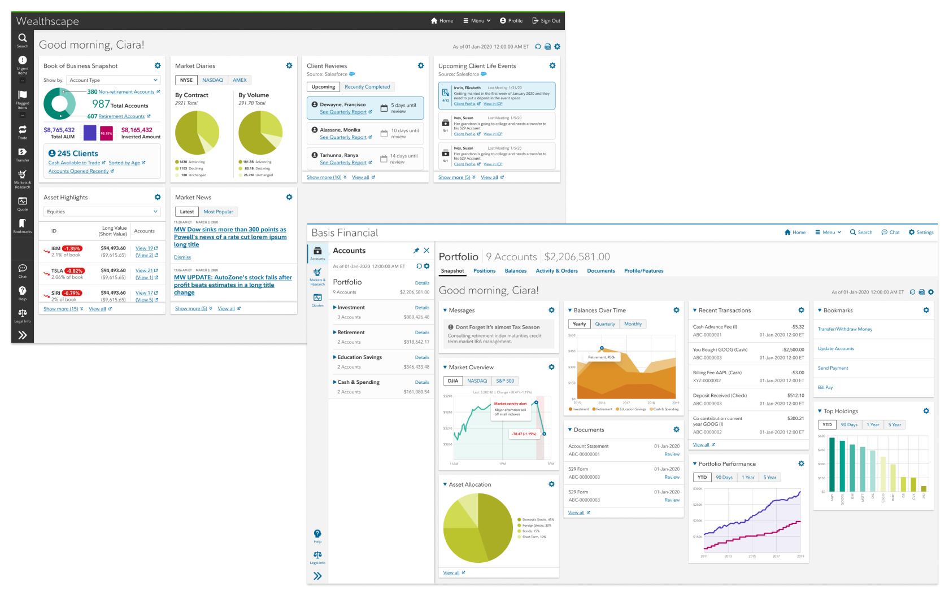This screenshot has height=595, width=949.
Task: Open the Show by Account Type dropdown
Action: coord(114,80)
